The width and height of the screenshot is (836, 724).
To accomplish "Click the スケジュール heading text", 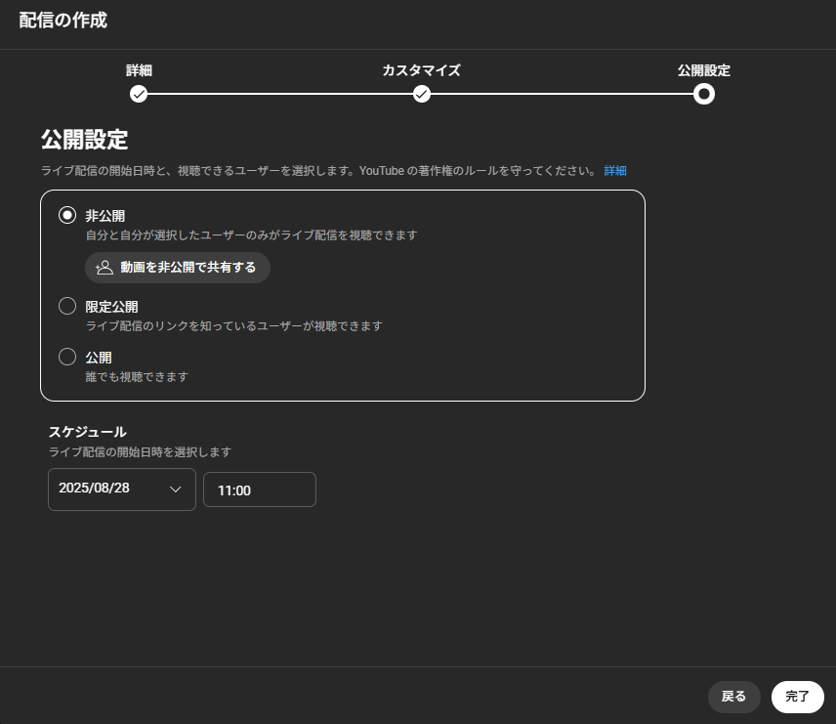I will tap(88, 432).
